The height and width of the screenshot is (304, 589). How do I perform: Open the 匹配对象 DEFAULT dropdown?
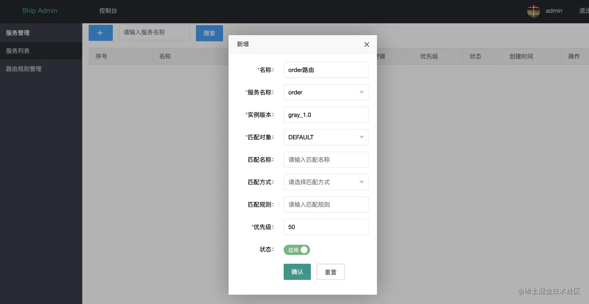tap(326, 137)
